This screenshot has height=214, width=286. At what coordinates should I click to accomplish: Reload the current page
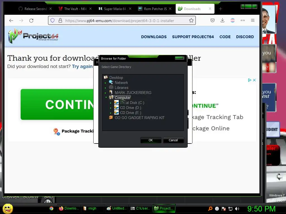click(x=31, y=21)
